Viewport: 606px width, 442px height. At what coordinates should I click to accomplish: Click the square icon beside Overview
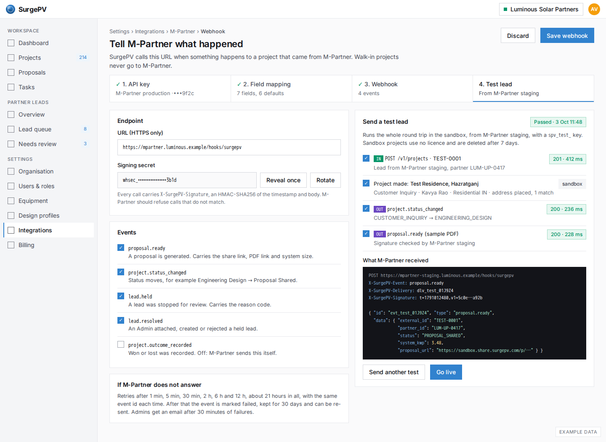(x=11, y=114)
